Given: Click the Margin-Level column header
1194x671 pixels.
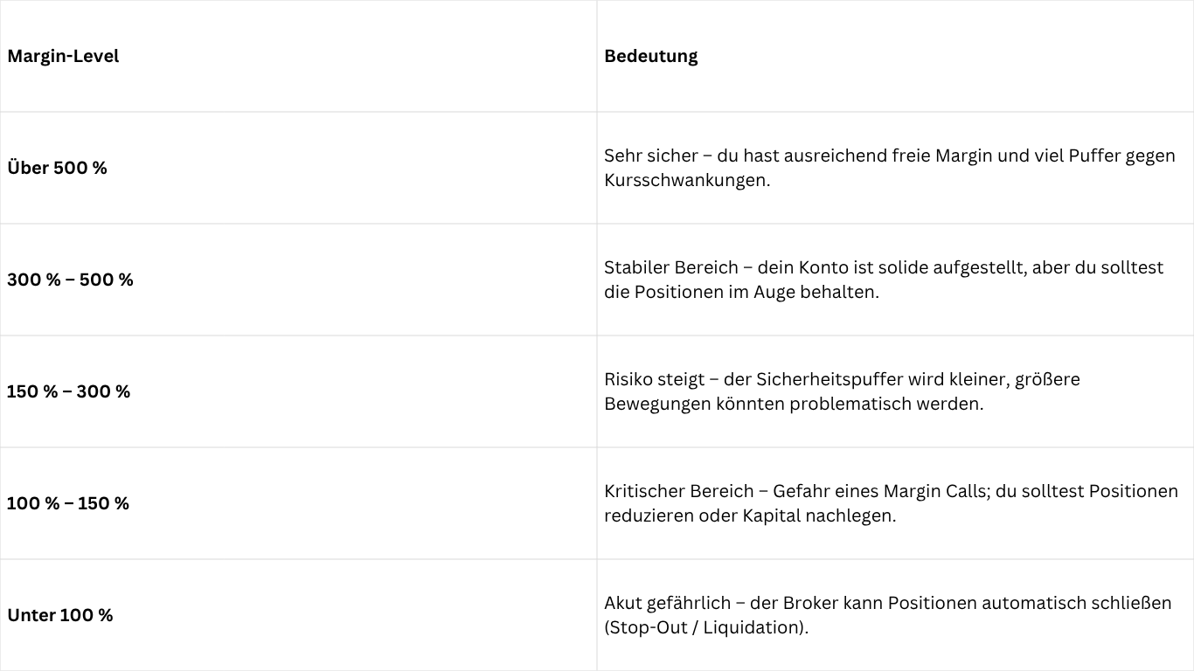Looking at the screenshot, I should coord(63,56).
